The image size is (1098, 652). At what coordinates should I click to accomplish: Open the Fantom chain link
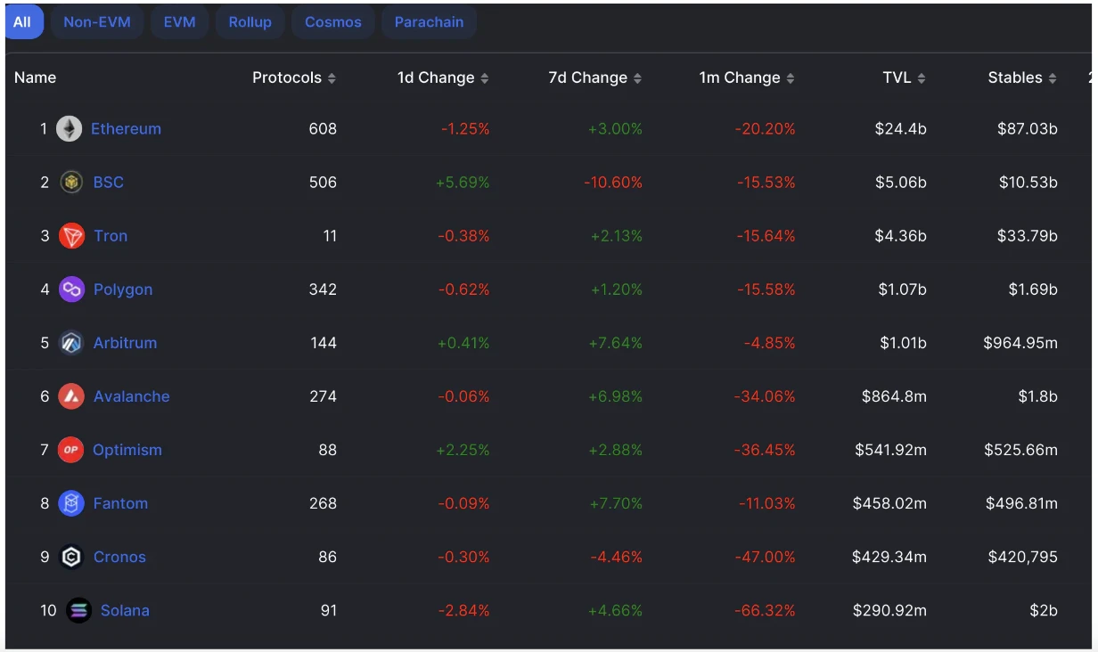click(x=120, y=503)
